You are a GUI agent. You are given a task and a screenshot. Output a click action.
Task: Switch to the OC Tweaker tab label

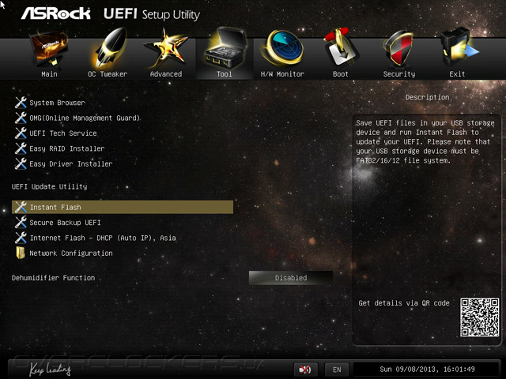click(108, 74)
